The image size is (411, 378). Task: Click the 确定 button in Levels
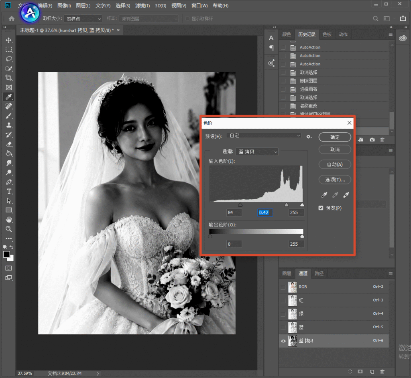(x=335, y=137)
